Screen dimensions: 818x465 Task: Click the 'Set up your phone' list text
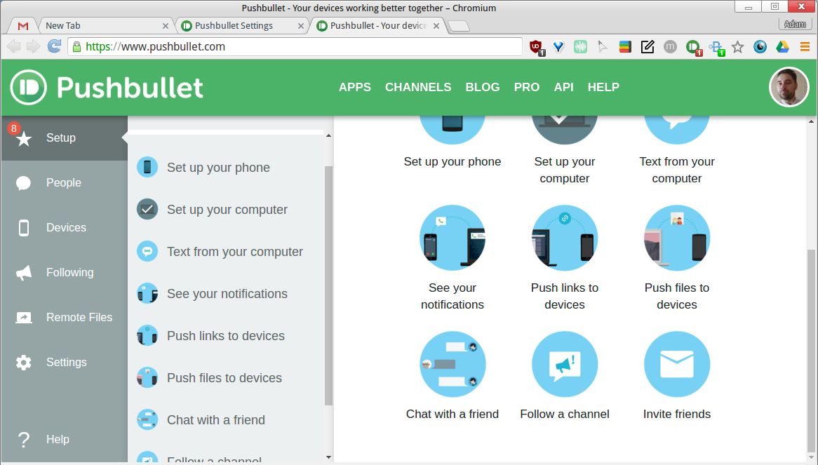218,168
